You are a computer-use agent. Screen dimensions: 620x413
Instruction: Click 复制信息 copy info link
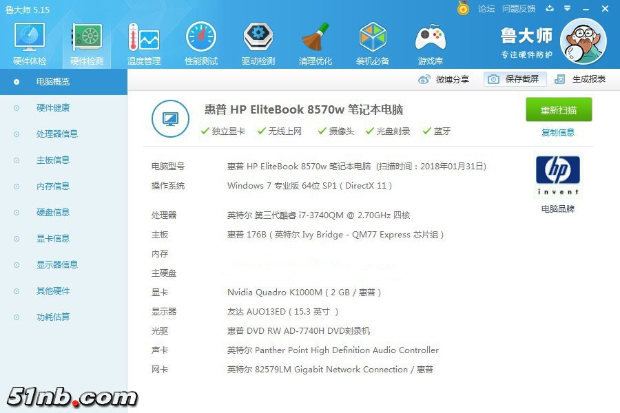557,132
